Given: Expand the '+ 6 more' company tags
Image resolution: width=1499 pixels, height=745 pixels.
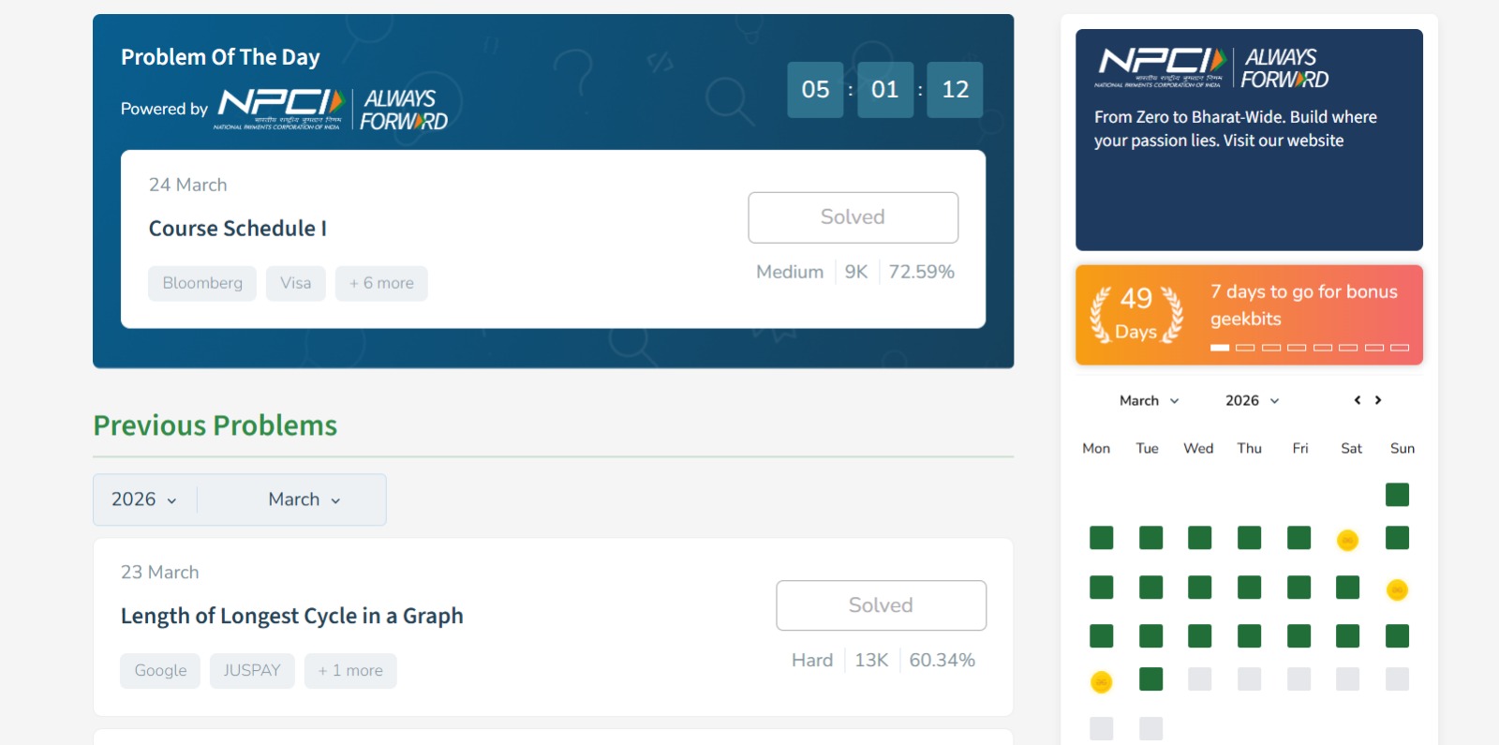Looking at the screenshot, I should click(381, 283).
